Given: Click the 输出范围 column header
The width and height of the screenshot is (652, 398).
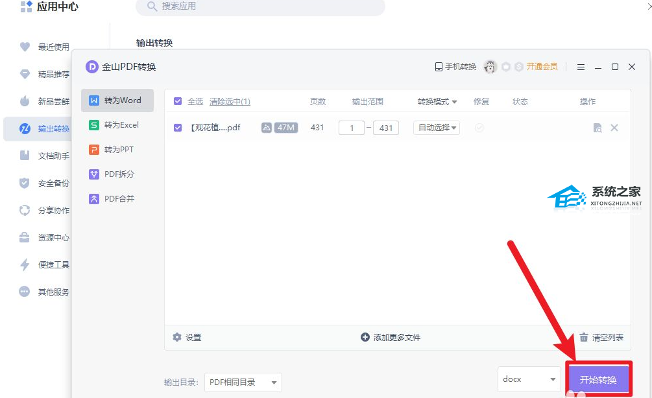Looking at the screenshot, I should pyautogui.click(x=368, y=102).
